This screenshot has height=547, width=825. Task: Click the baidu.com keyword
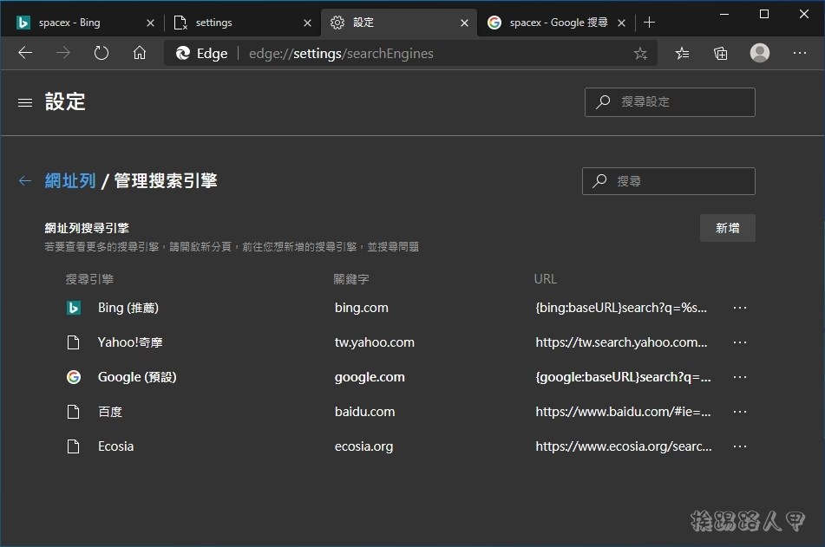[x=364, y=412]
